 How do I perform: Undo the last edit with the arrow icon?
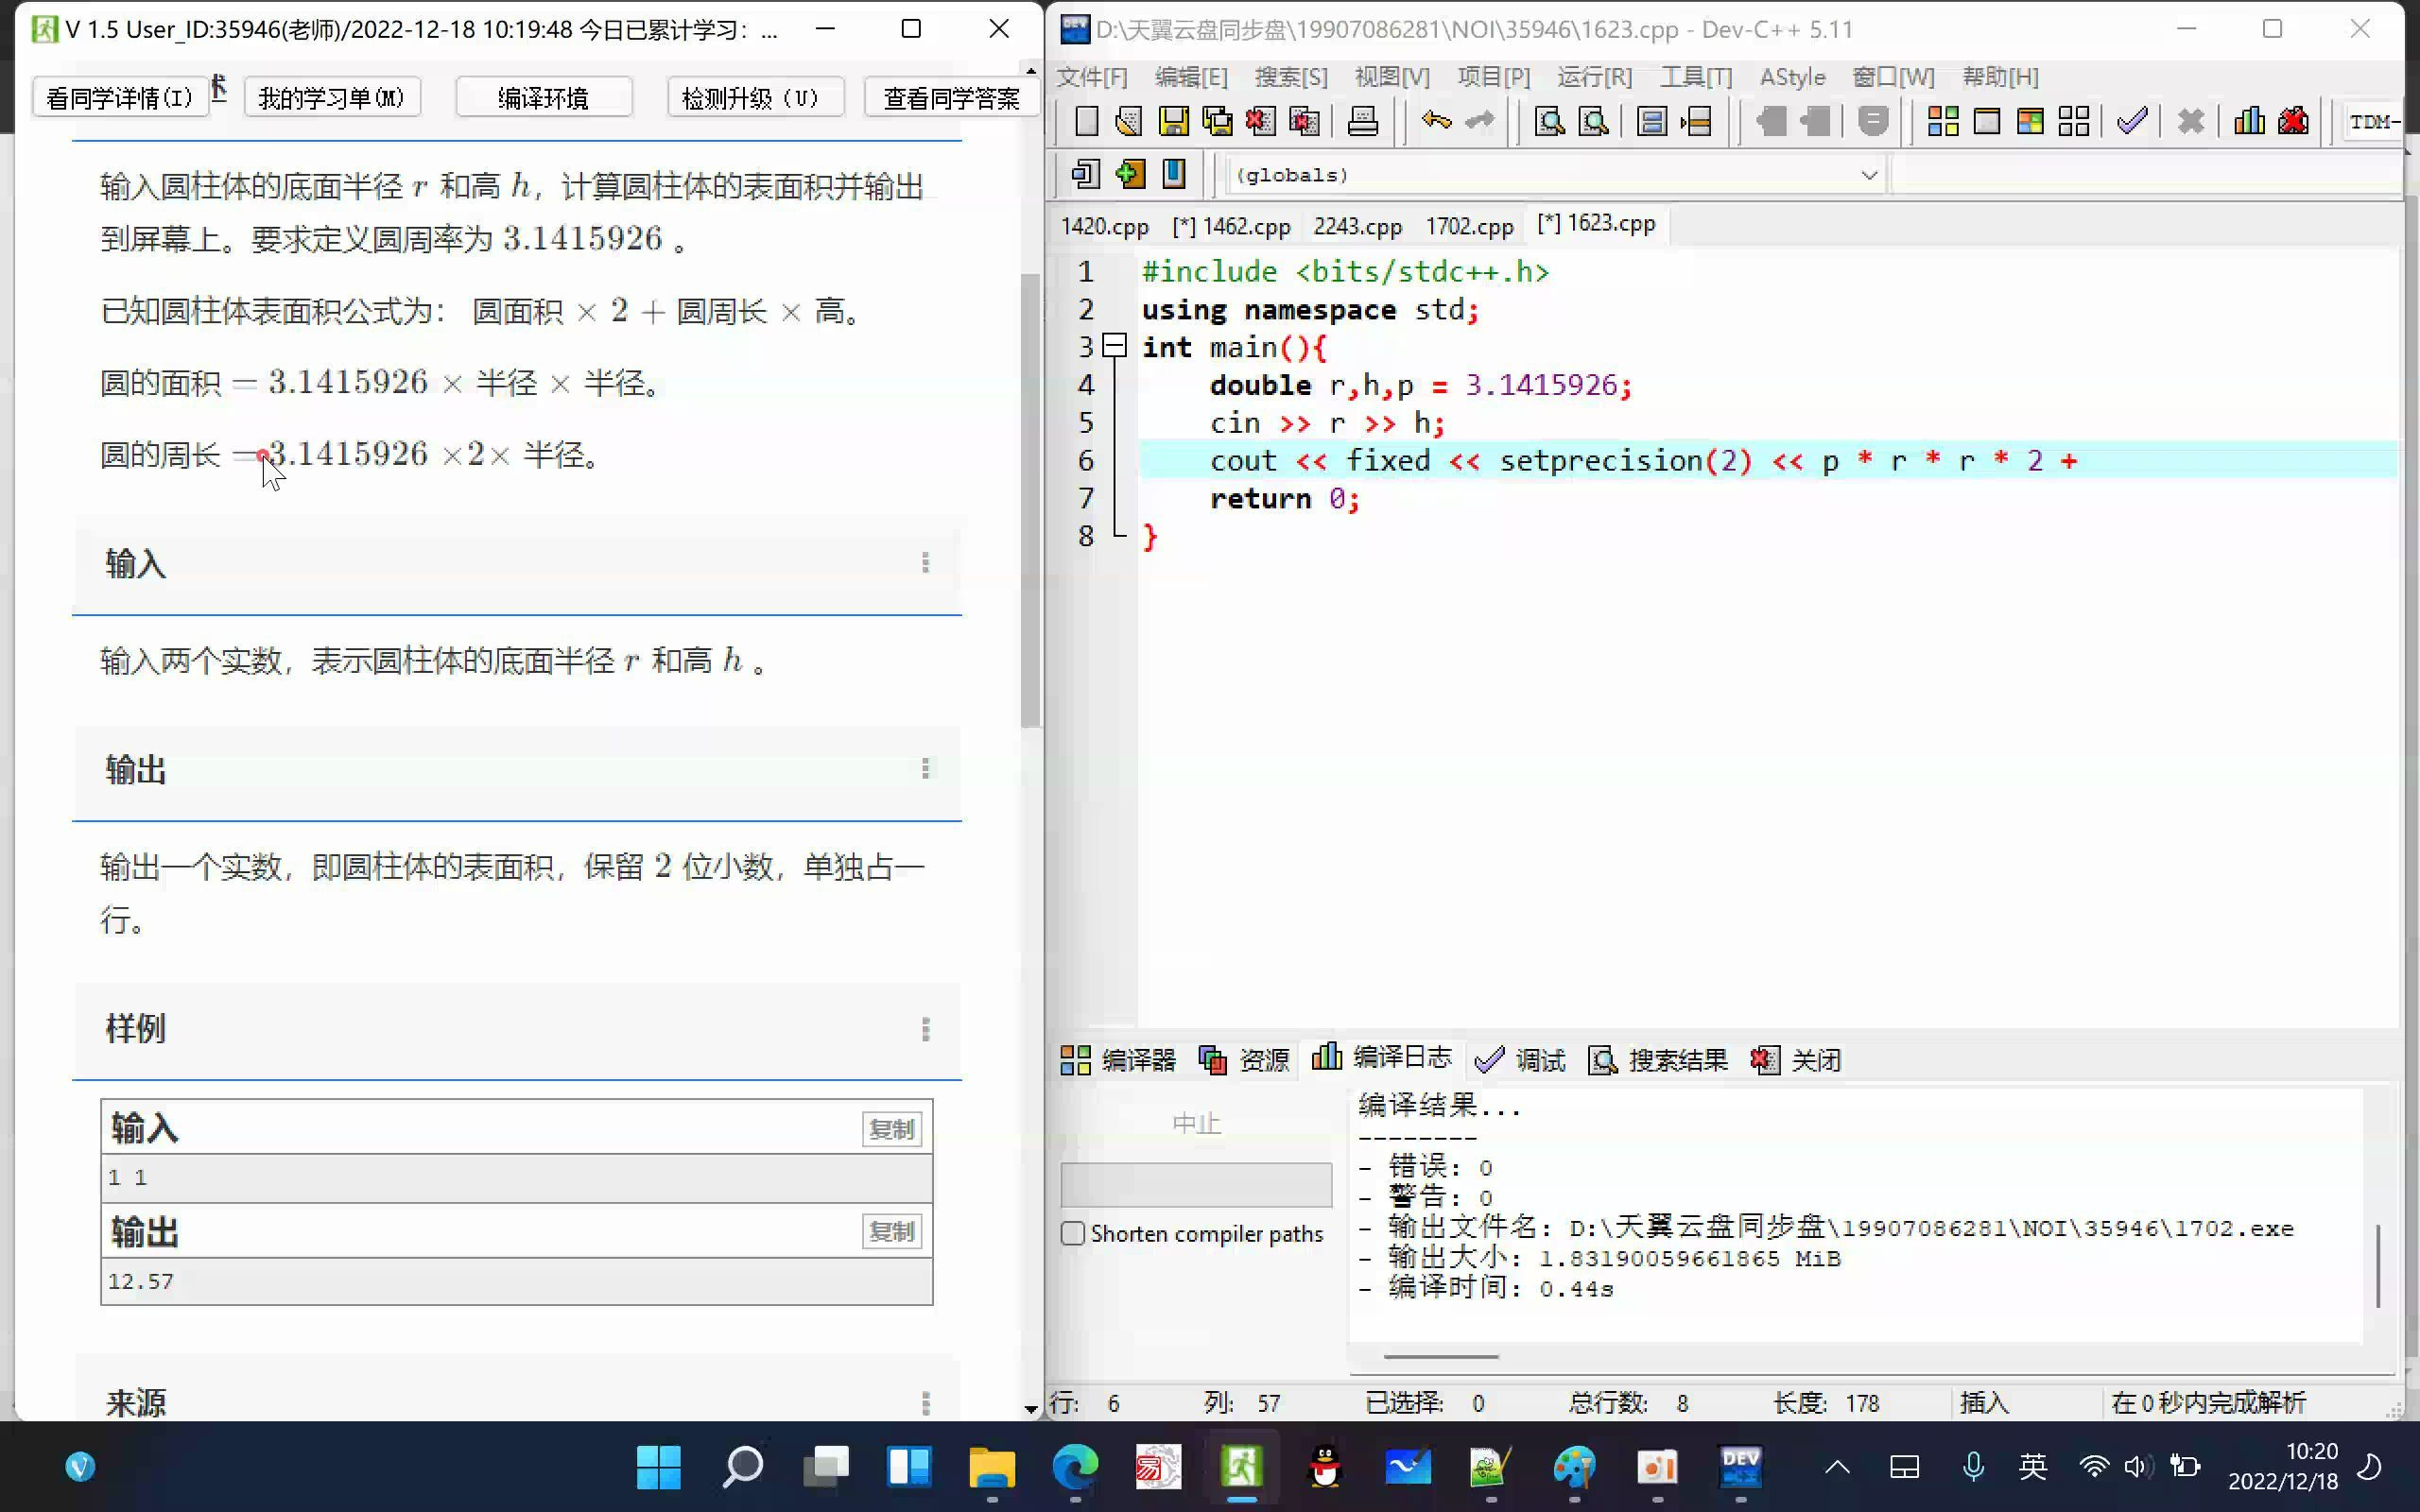1437,122
